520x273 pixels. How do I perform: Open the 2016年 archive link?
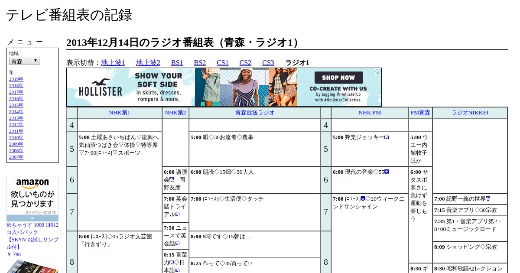[x=16, y=99]
